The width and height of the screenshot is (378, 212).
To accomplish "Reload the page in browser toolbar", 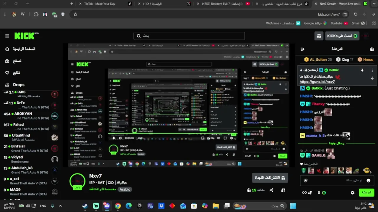I will (x=356, y=14).
